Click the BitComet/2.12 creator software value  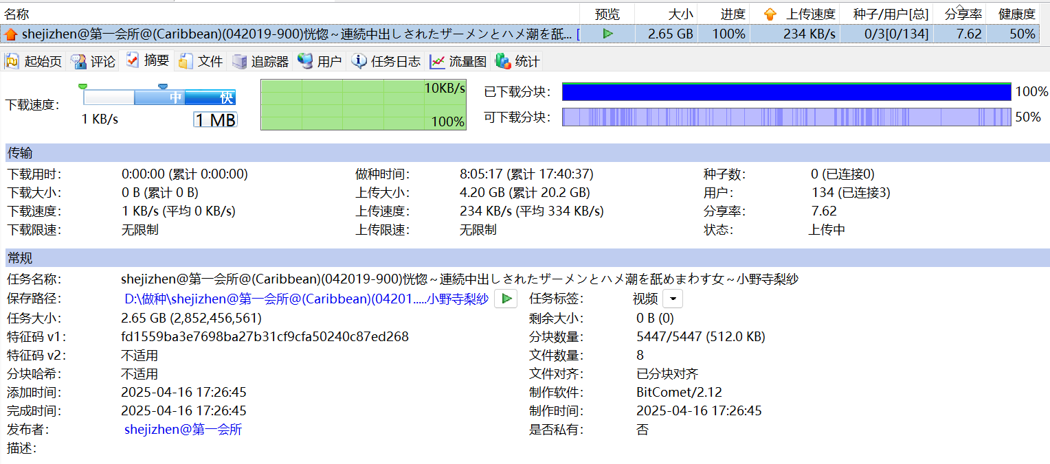[679, 393]
